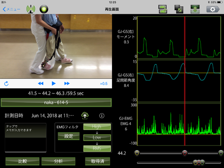Toggle the Low EMG filter
The height and width of the screenshot is (168, 224).
pos(97,137)
